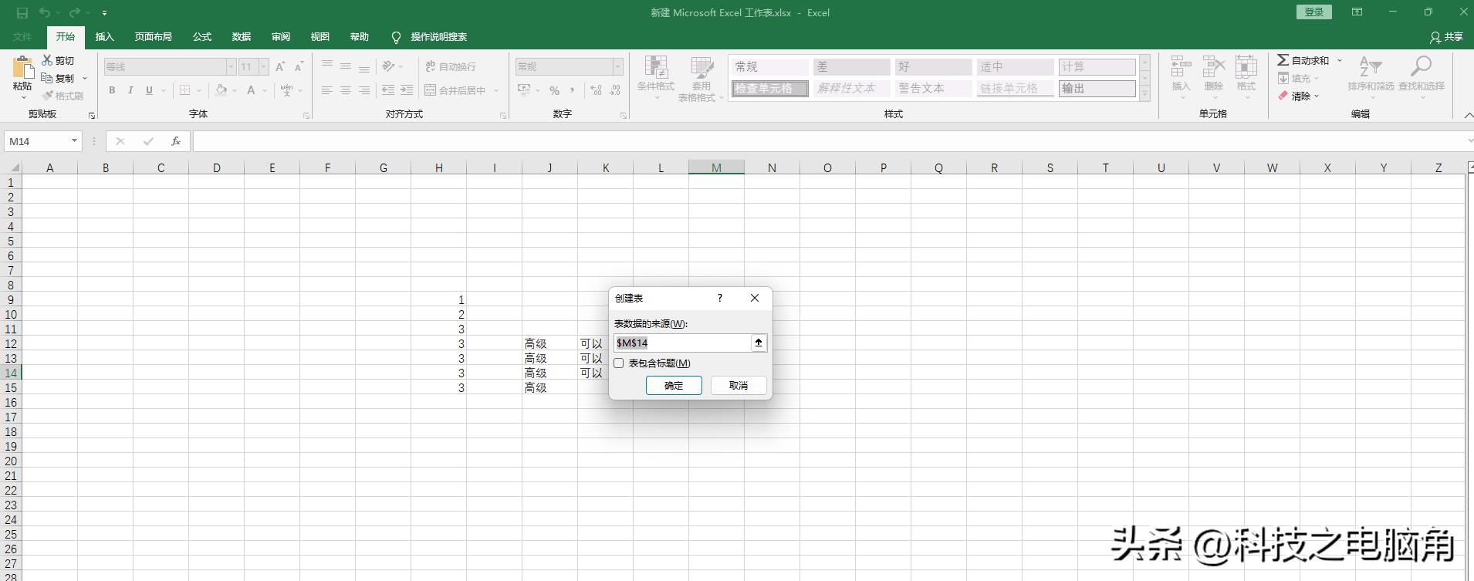Click the Orientation text angle icon
The height and width of the screenshot is (581, 1474).
click(389, 67)
